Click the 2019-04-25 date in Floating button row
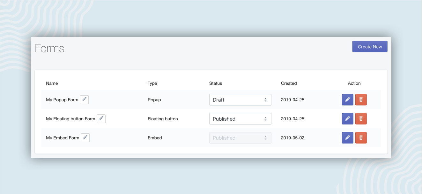Screen dimensions: 422x194 click(x=292, y=119)
